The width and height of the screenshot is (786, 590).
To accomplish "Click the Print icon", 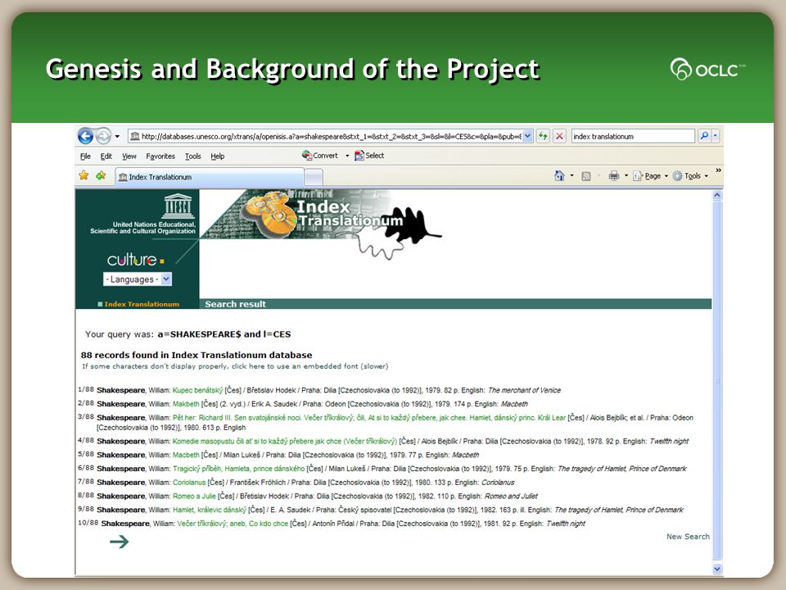I will point(613,175).
